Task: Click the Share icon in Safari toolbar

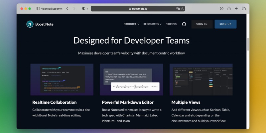Action: 229,8
